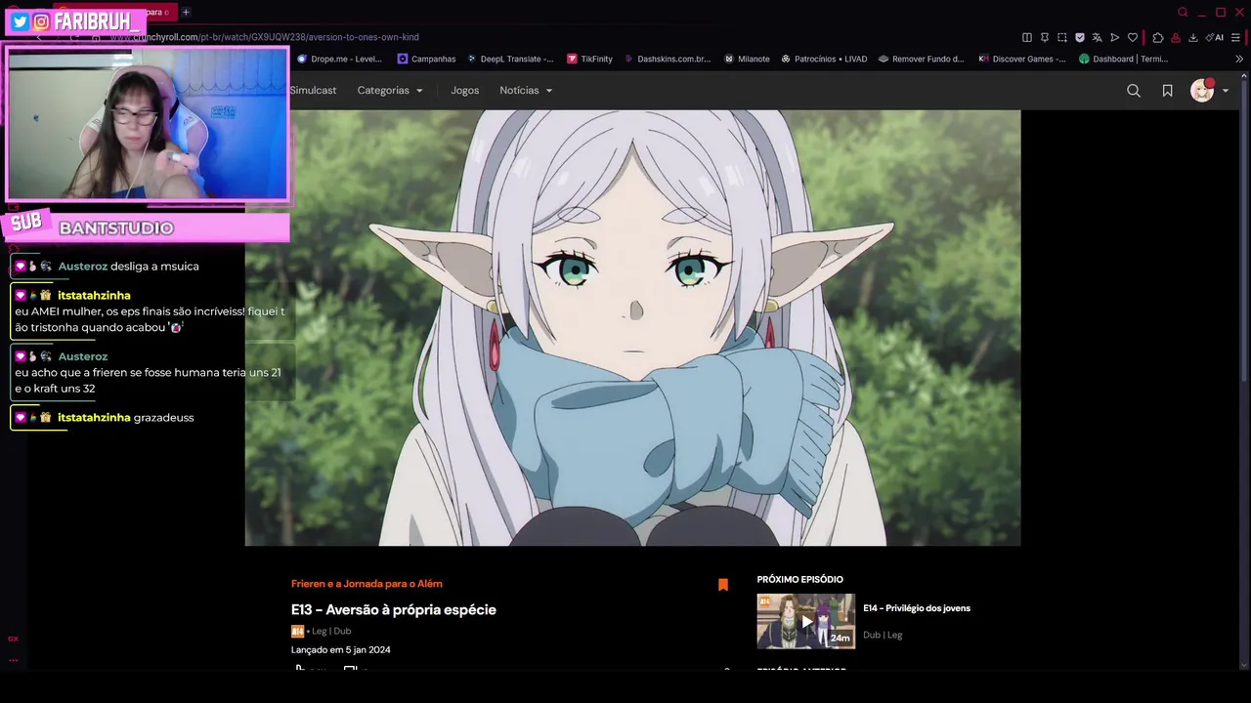The width and height of the screenshot is (1251, 703).
Task: Click the pinboard pin icon in toolbar
Action: point(1045,37)
